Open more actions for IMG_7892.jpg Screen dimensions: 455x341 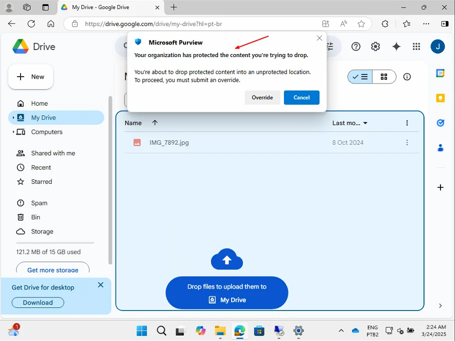coord(407,142)
